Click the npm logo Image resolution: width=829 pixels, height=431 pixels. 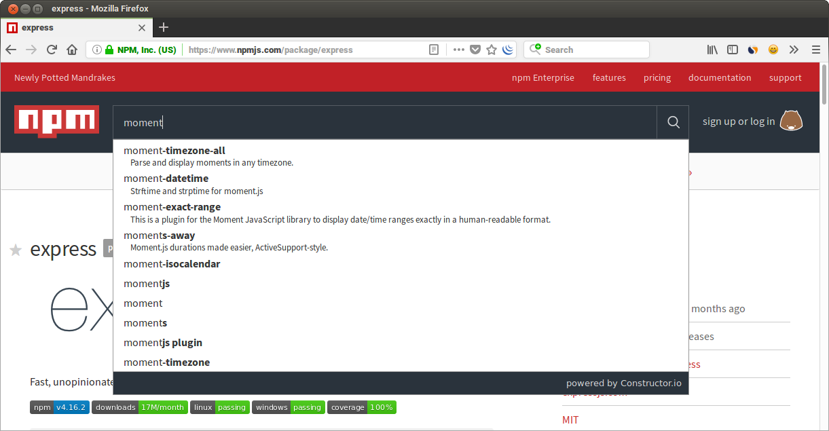[x=56, y=121]
